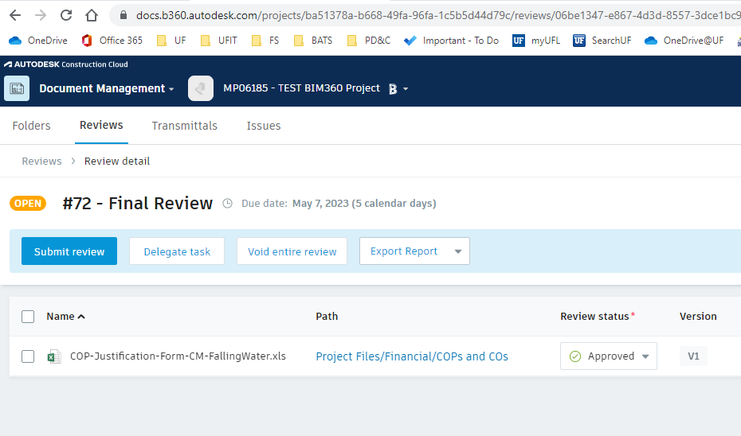Image resolution: width=741 pixels, height=436 pixels.
Task: Open the OneDrive bookmark
Action: coord(38,41)
